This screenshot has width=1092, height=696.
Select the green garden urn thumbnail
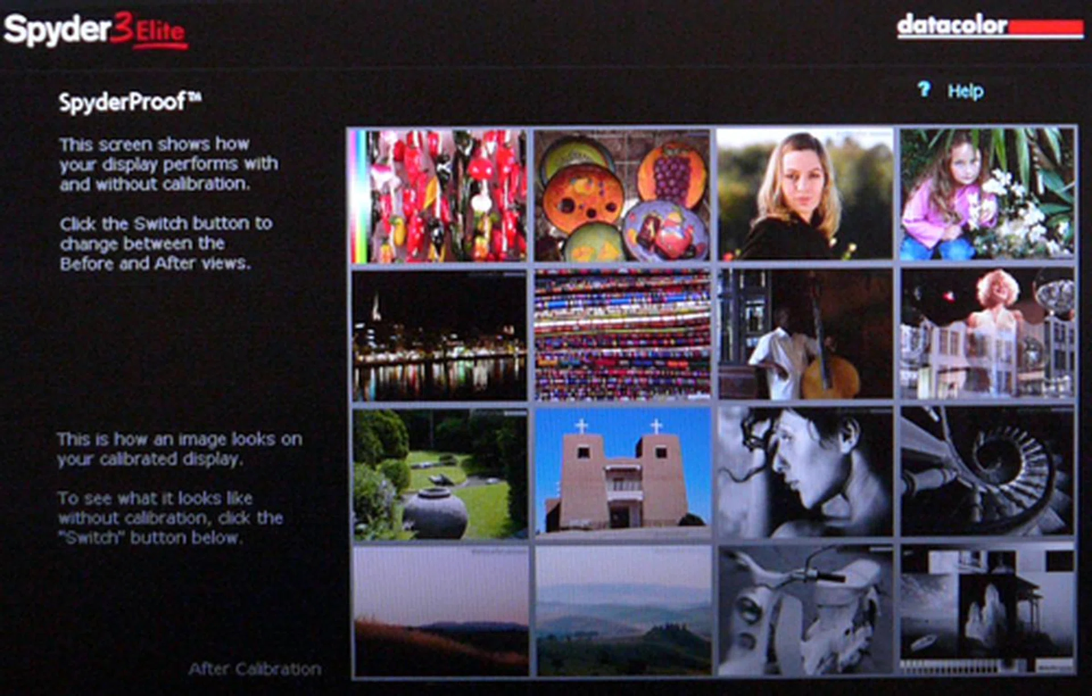tap(440, 474)
